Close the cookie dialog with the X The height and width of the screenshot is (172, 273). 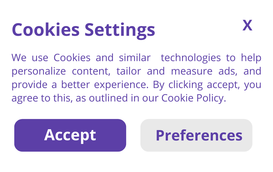(x=247, y=26)
